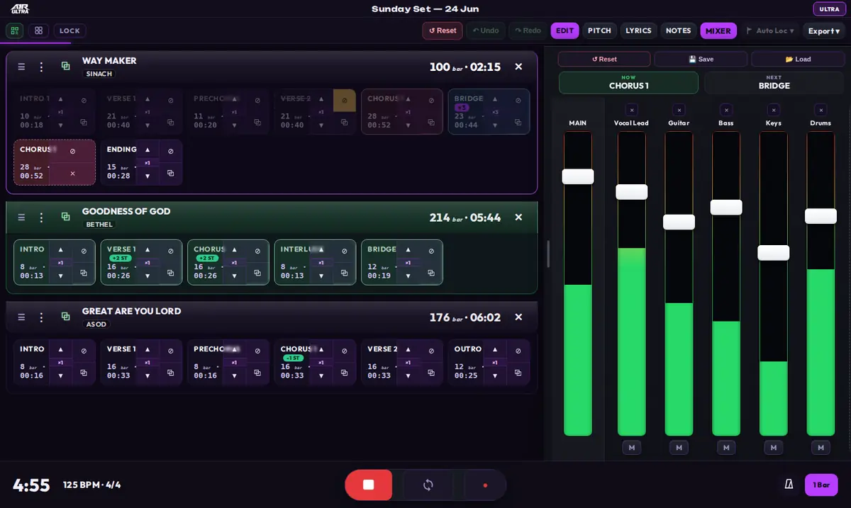Switch to the four-square grid view icon

(38, 30)
